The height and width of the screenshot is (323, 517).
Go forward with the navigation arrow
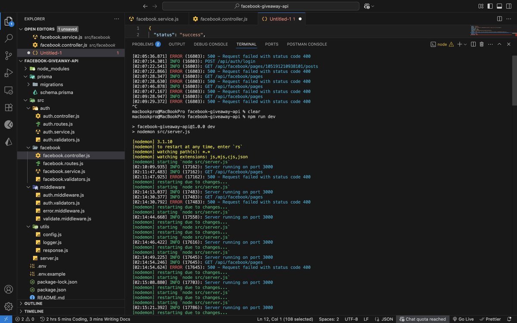tap(155, 6)
